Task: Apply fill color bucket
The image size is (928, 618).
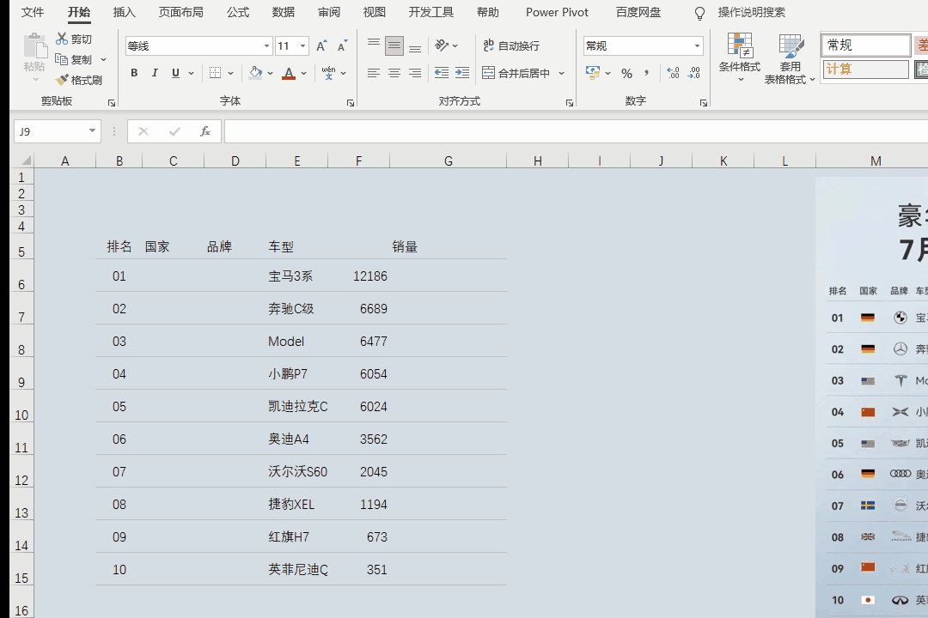Action: pyautogui.click(x=256, y=73)
